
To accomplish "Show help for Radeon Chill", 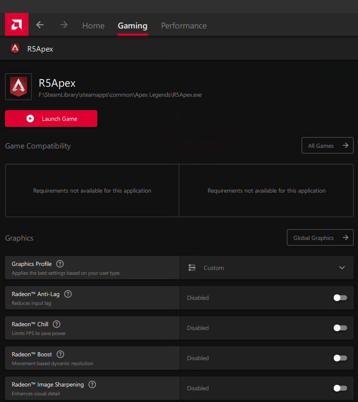I will (57, 324).
